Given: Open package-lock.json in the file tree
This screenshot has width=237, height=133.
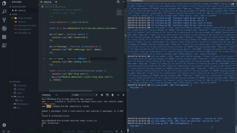Looking at the screenshot, I should point(27,25).
